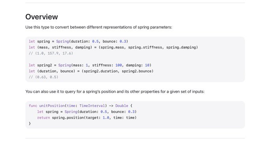Click the Double return type
This screenshot has height=142, width=271.
click(x=122, y=106)
